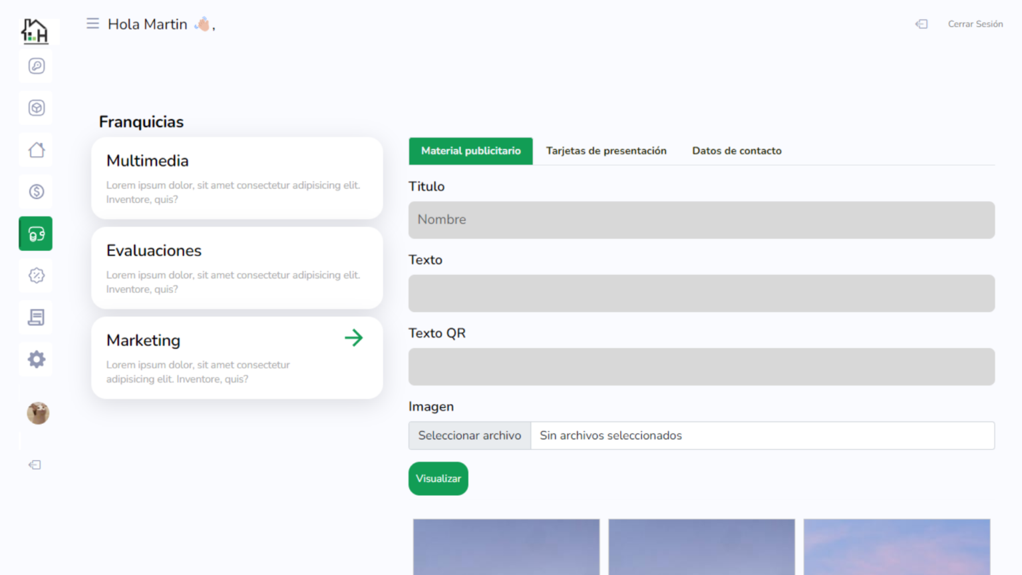This screenshot has width=1022, height=575.
Task: Open the dollar sign sidebar icon
Action: (x=37, y=192)
